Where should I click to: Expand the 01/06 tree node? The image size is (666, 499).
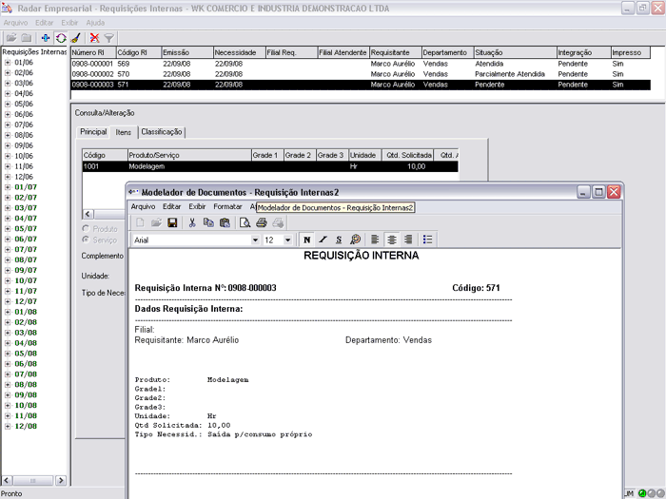point(8,62)
